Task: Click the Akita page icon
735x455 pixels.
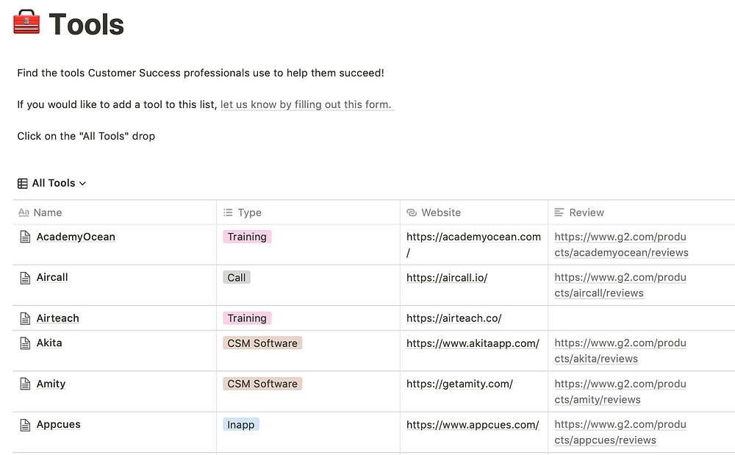Action: [x=25, y=343]
